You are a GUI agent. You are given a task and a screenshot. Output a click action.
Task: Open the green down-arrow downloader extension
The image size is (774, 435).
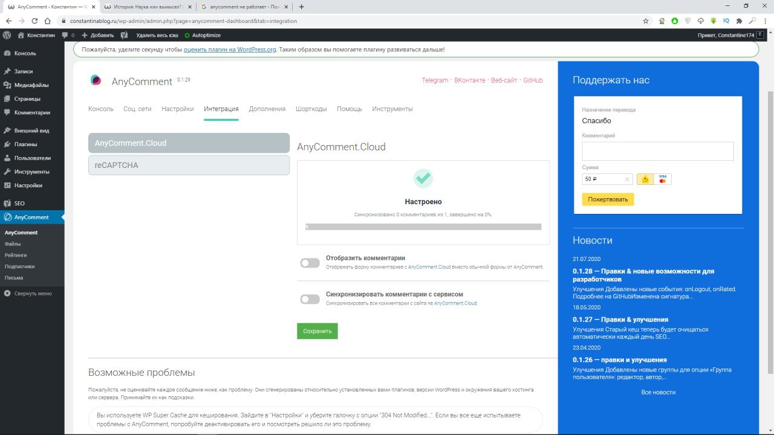713,21
